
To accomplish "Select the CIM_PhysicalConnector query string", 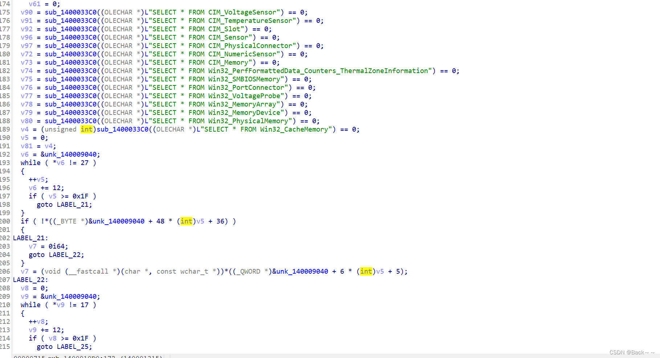I will click(222, 46).
